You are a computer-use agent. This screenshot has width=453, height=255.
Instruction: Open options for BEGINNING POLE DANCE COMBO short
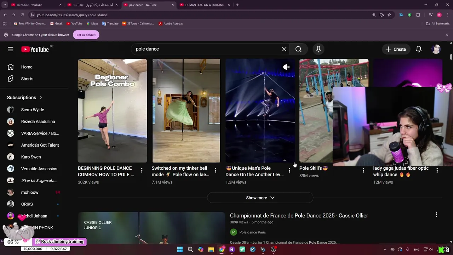point(142,170)
